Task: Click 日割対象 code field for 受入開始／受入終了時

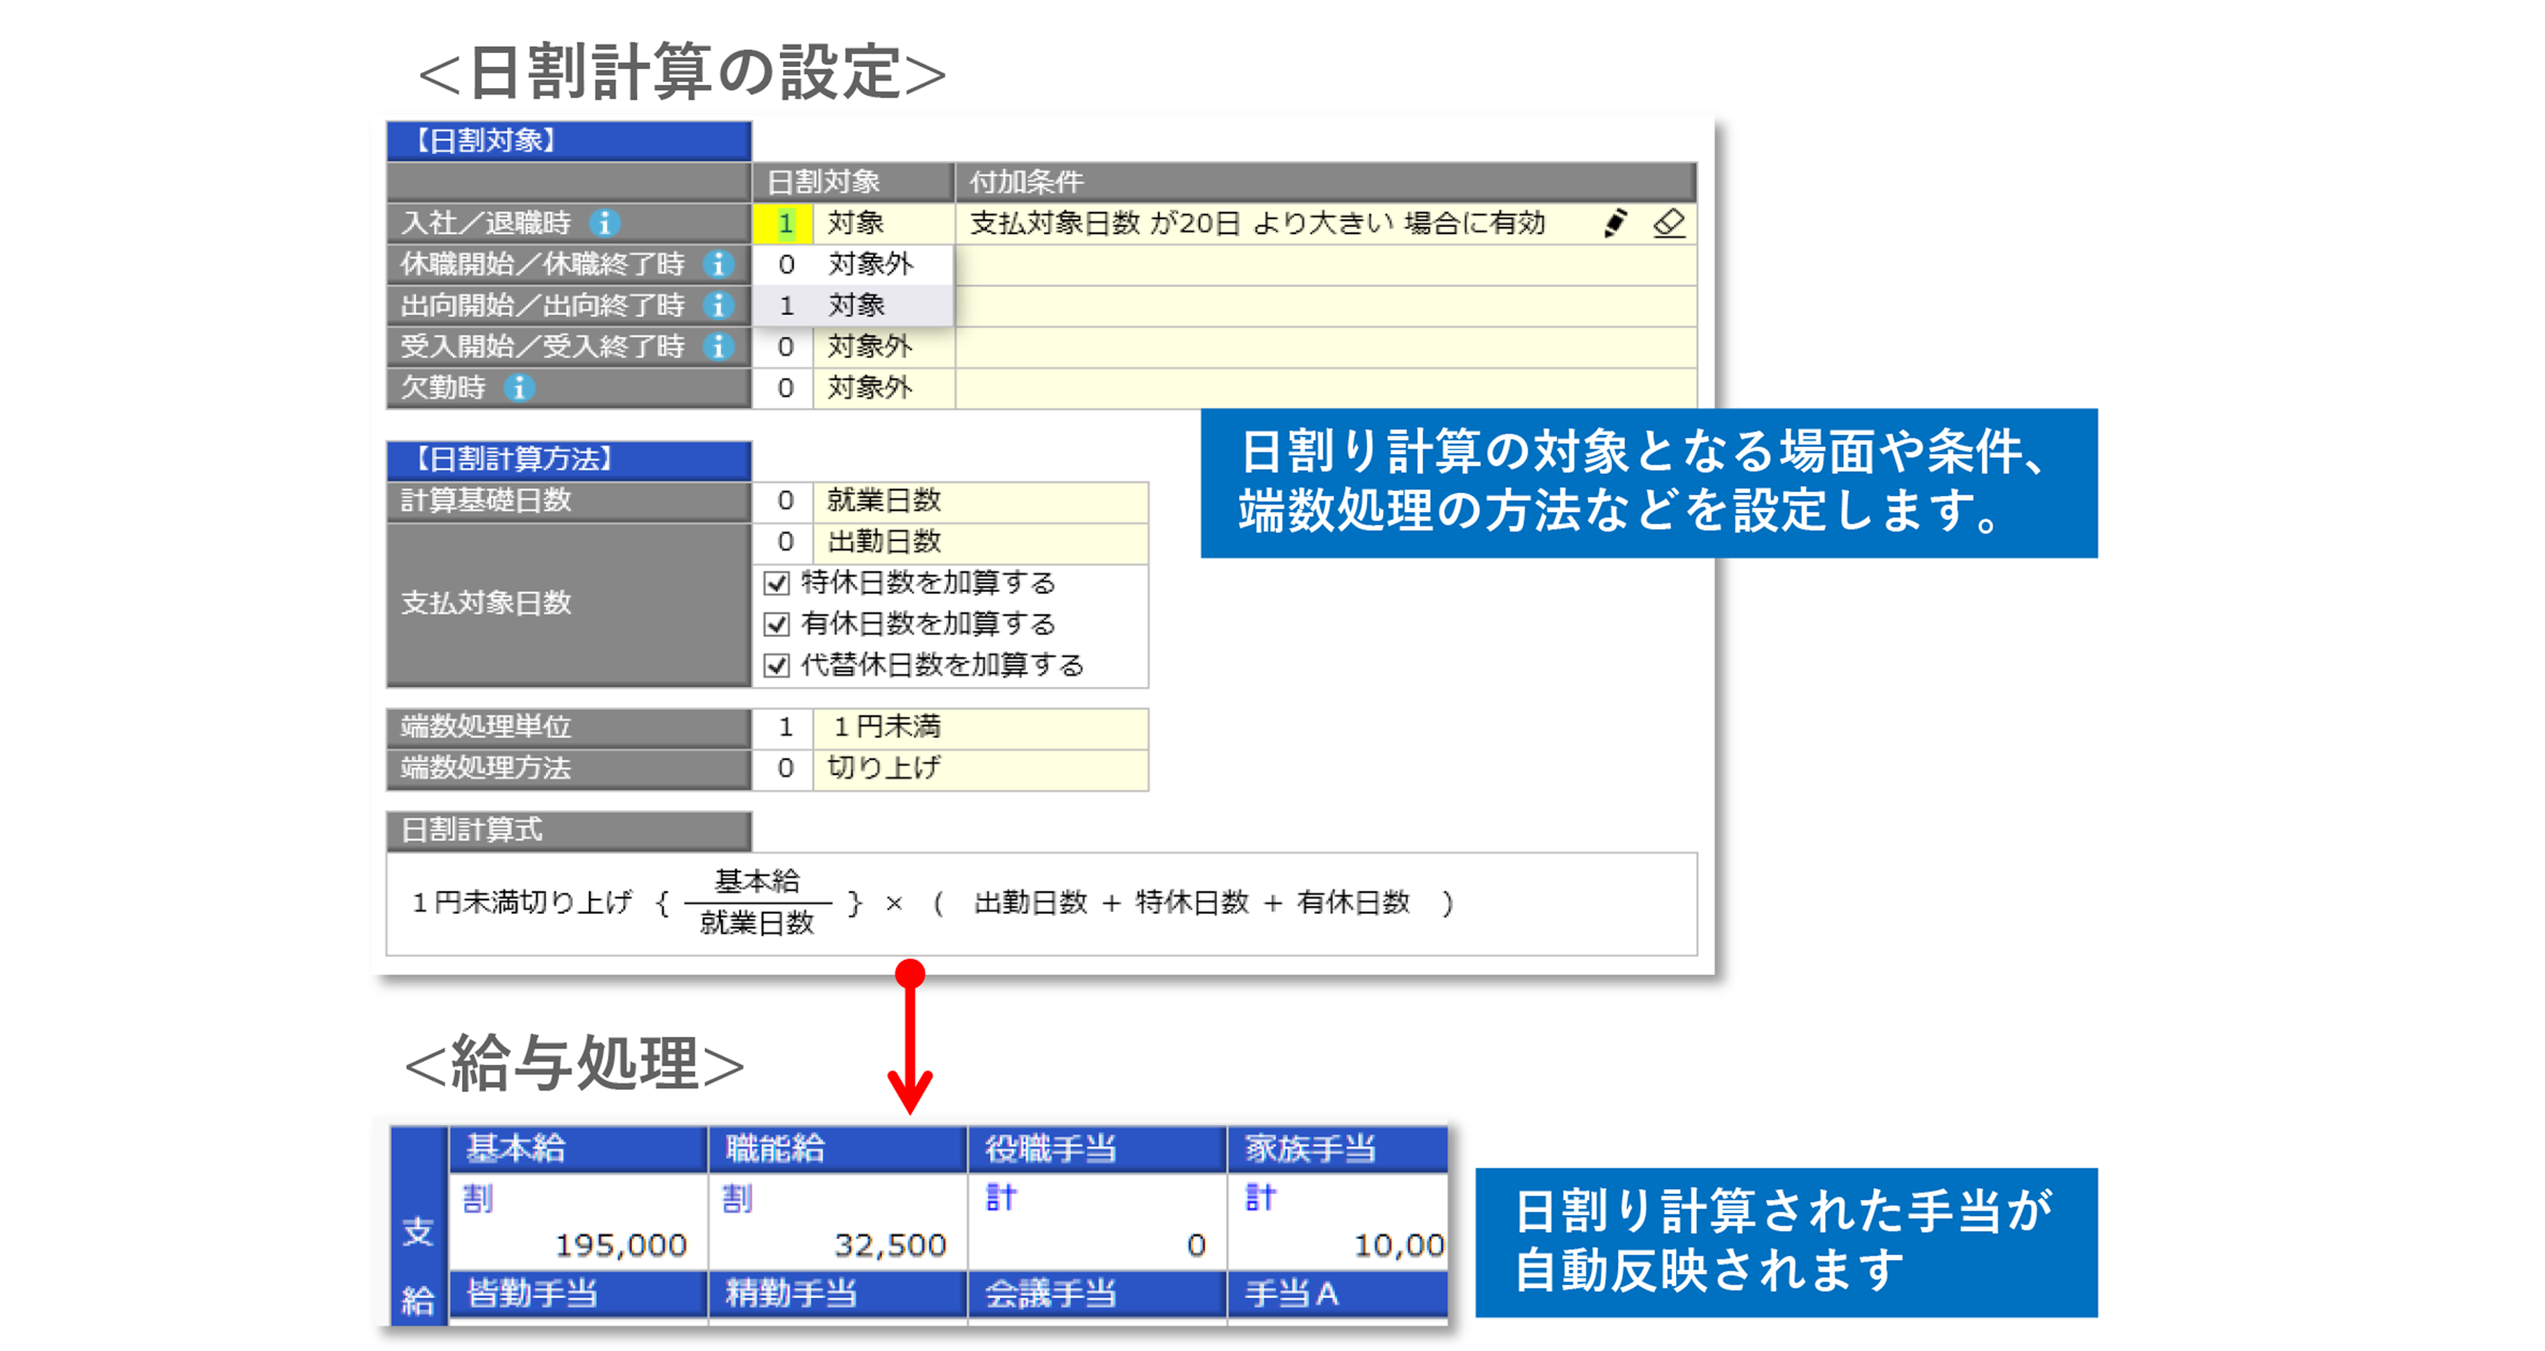Action: pyautogui.click(x=783, y=347)
